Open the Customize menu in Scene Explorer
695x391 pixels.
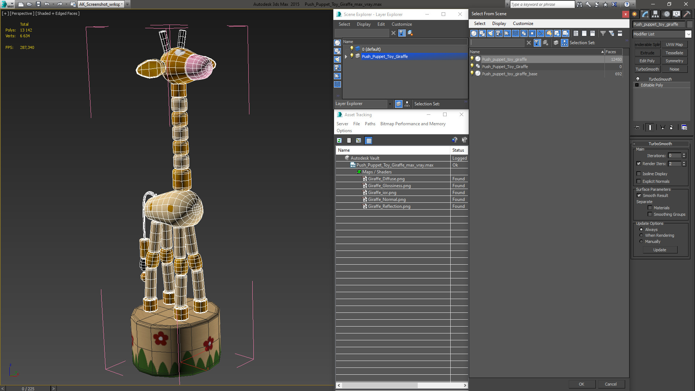point(401,24)
